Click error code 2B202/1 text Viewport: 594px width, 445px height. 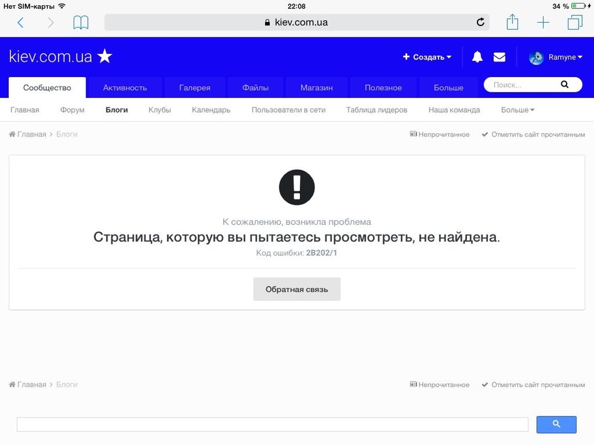[x=321, y=253]
